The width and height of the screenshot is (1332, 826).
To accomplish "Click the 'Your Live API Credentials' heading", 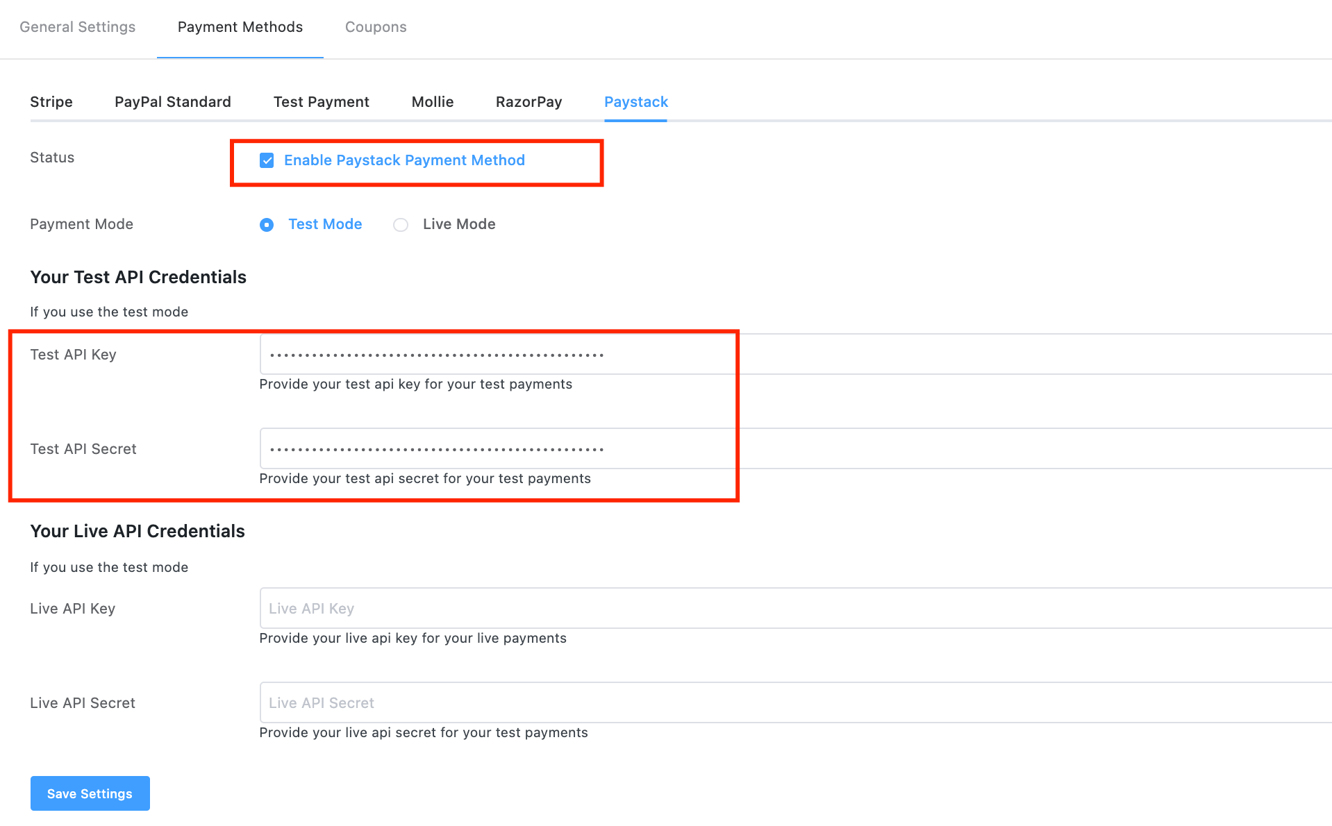I will point(138,531).
